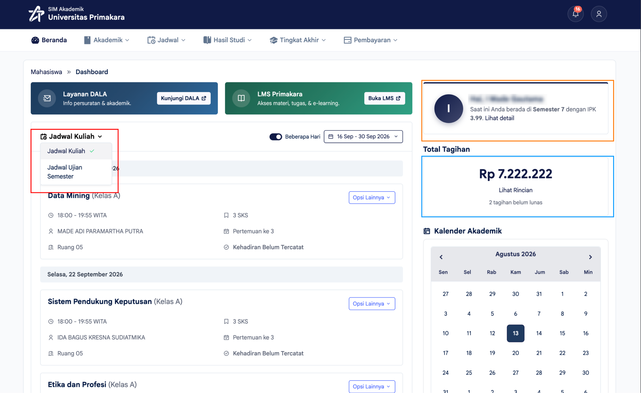Collapse the Jadwal Kuliah heading dropdown
This screenshot has height=393, width=641.
click(x=71, y=136)
